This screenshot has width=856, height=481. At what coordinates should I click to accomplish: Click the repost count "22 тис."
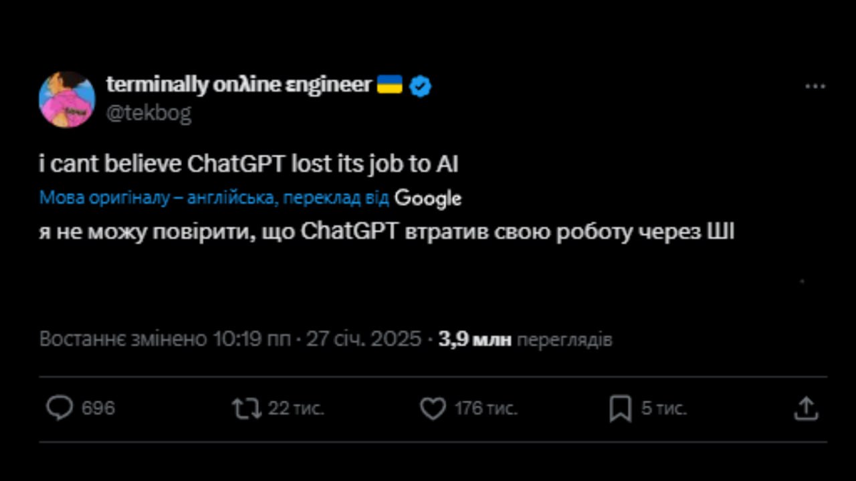pos(296,408)
